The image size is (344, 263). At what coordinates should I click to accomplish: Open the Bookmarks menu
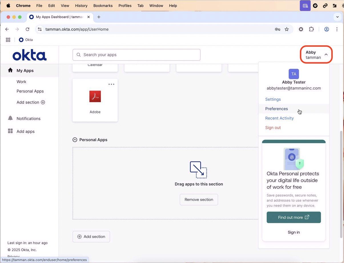103,5
